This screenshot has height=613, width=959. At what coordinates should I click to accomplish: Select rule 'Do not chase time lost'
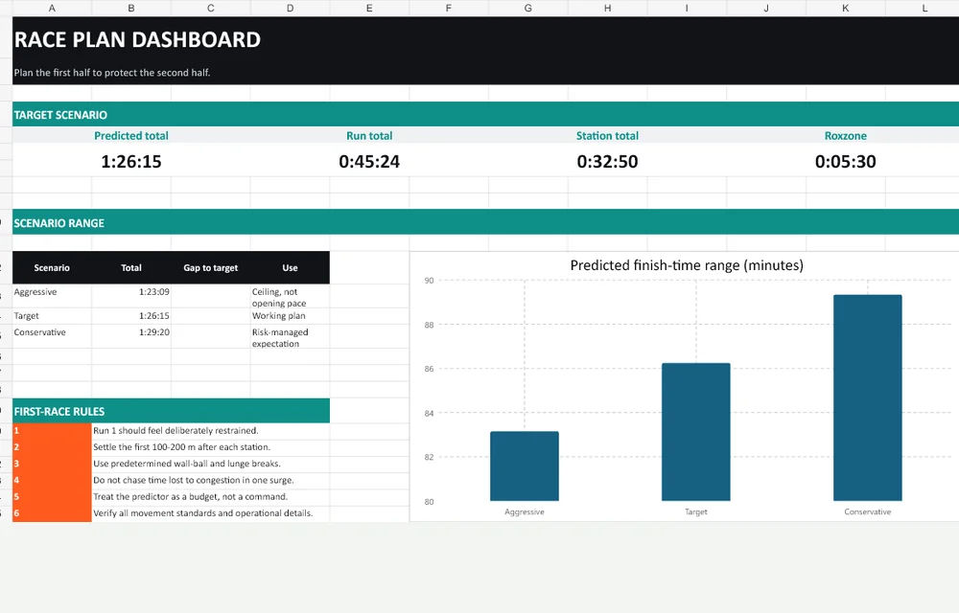pos(210,481)
